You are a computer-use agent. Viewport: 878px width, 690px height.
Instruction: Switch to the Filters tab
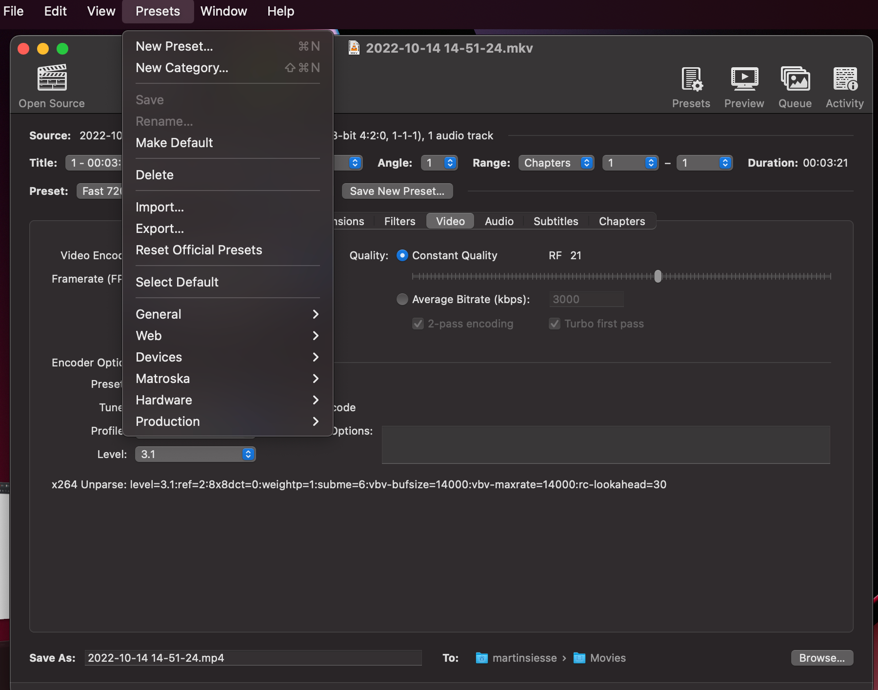coord(400,221)
